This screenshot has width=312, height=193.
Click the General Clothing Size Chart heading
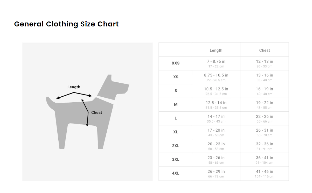[66, 24]
